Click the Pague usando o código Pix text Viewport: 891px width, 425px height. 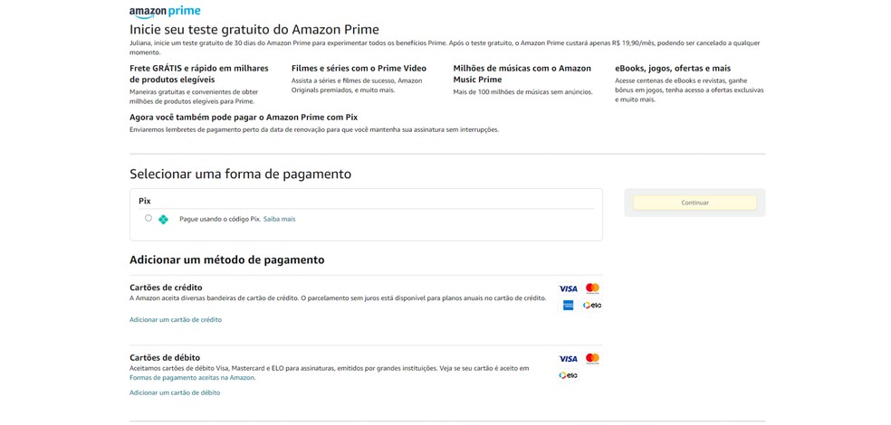point(220,219)
